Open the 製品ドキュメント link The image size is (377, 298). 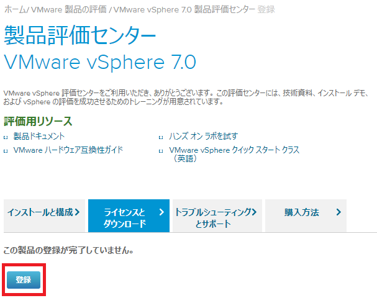39,136
